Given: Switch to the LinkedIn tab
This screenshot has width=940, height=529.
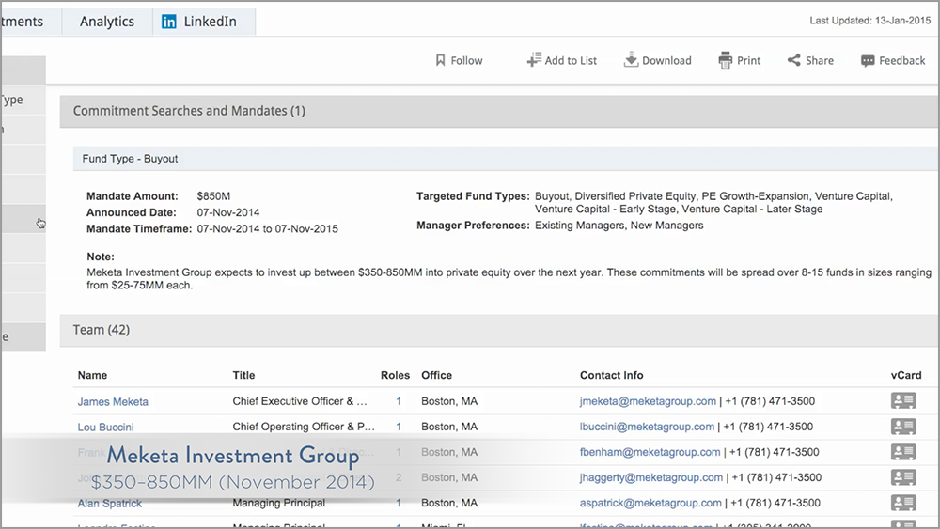Looking at the screenshot, I should [x=204, y=22].
